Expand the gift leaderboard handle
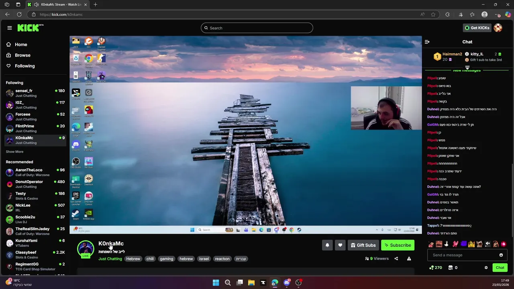This screenshot has width=514, height=289. tap(467, 68)
